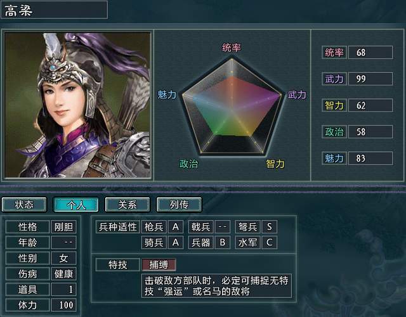Click the skill description text box

[x=216, y=286]
